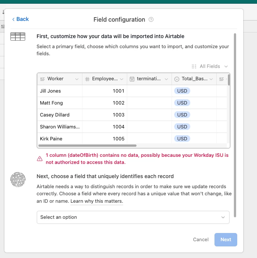Click the help question mark icon
257x258 pixels.
point(151,19)
